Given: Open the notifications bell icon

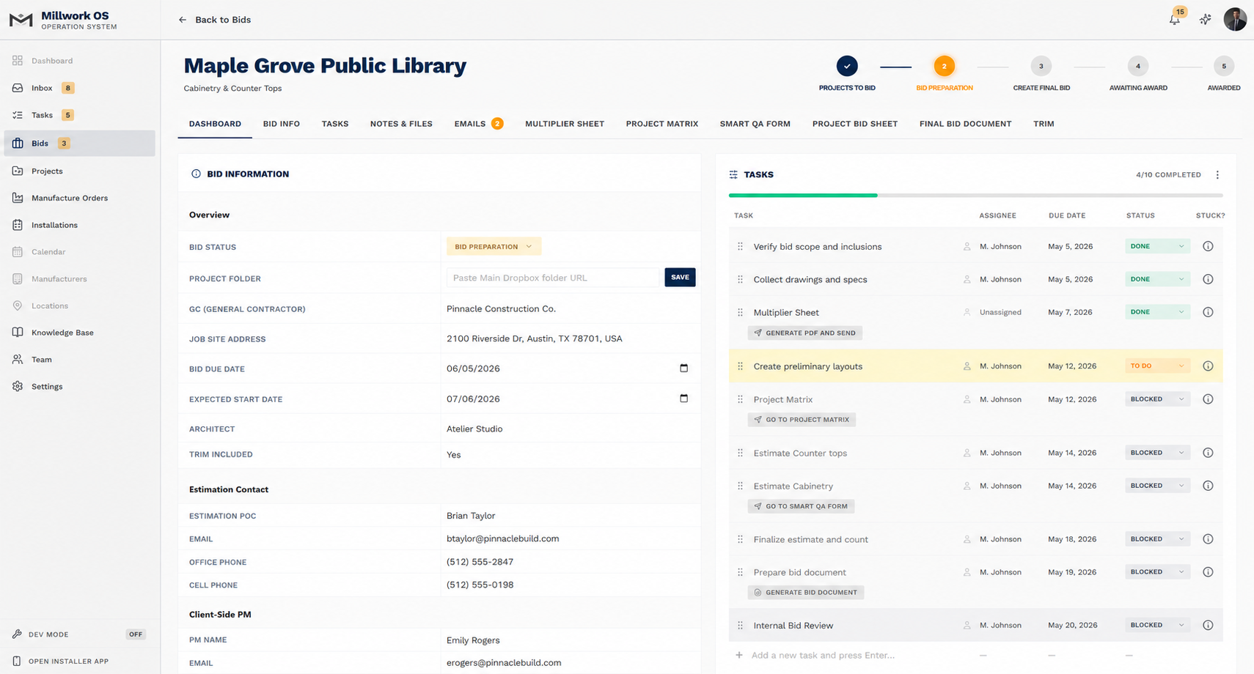Looking at the screenshot, I should 1175,20.
